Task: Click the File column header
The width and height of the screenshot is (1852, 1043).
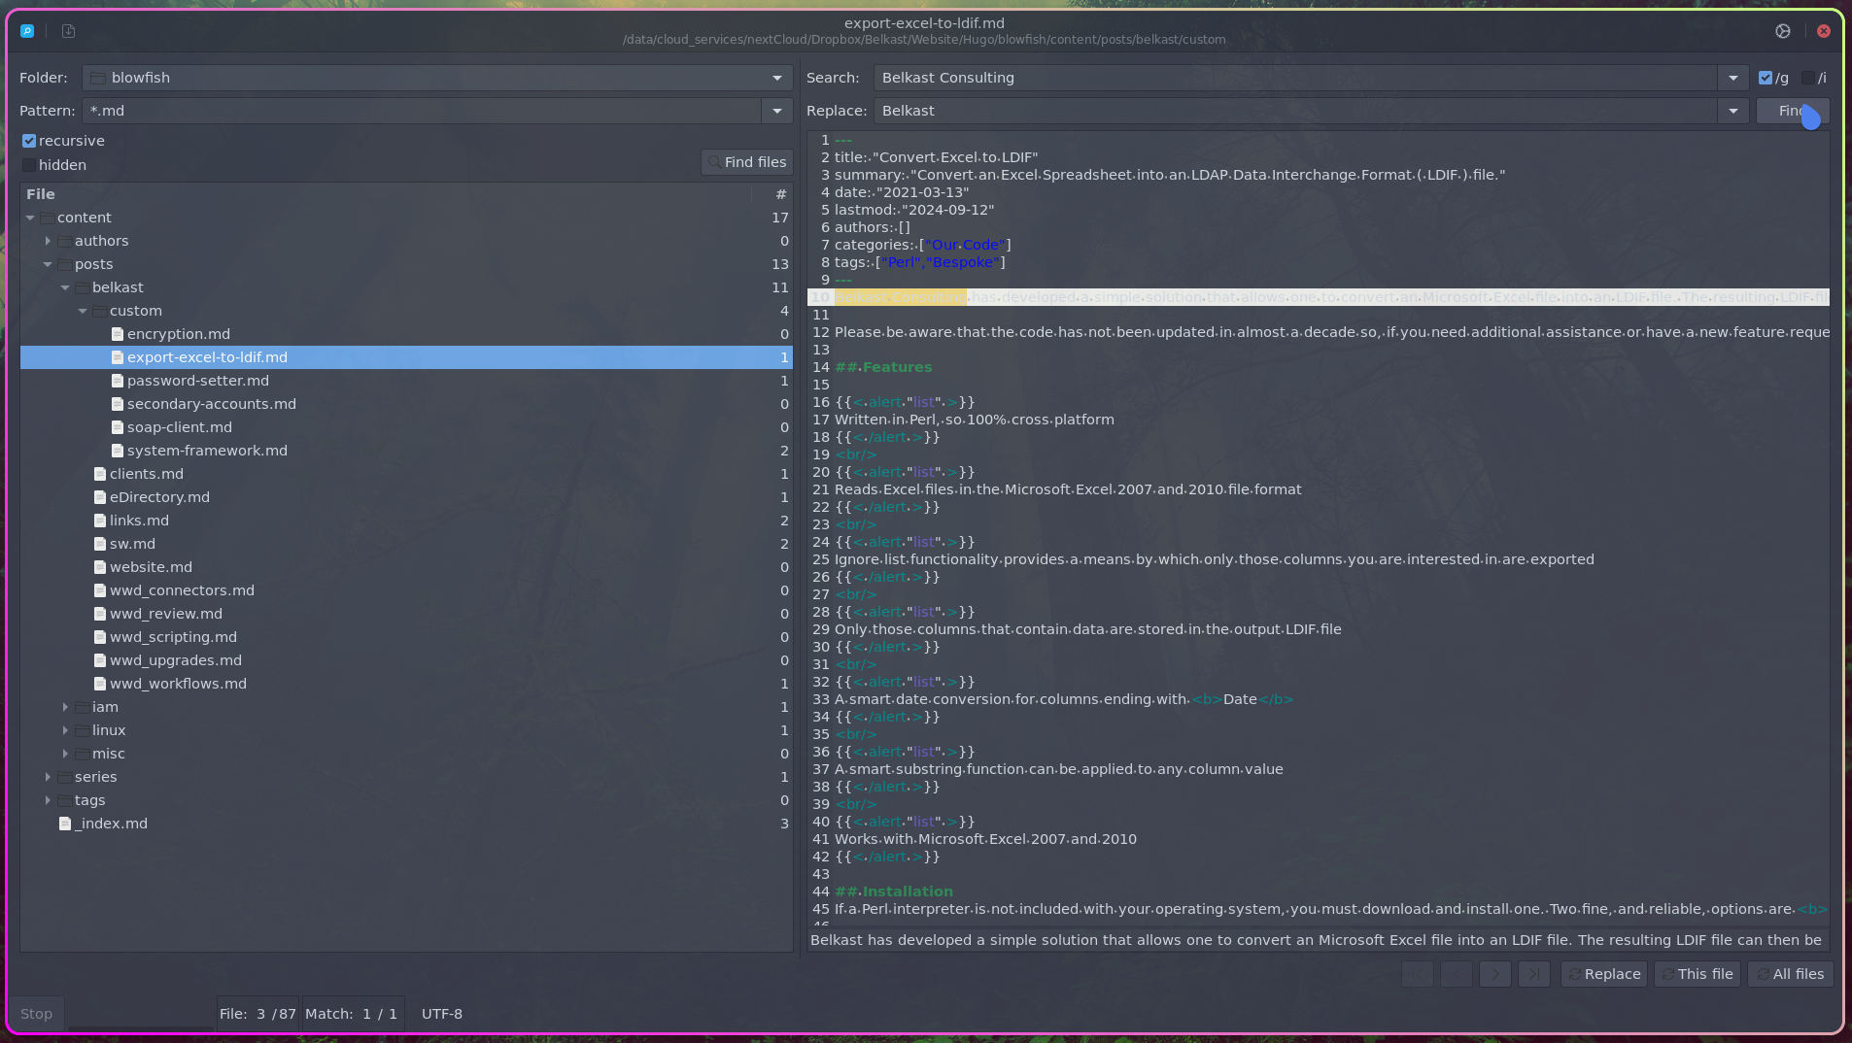Action: pos(386,194)
